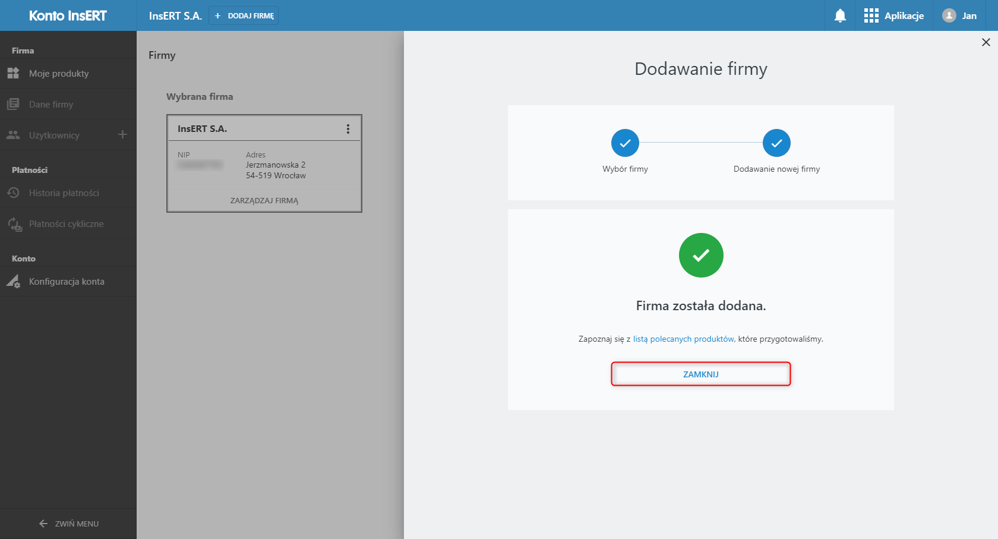
Task: Click the Użytkownicy people icon
Action: click(13, 135)
